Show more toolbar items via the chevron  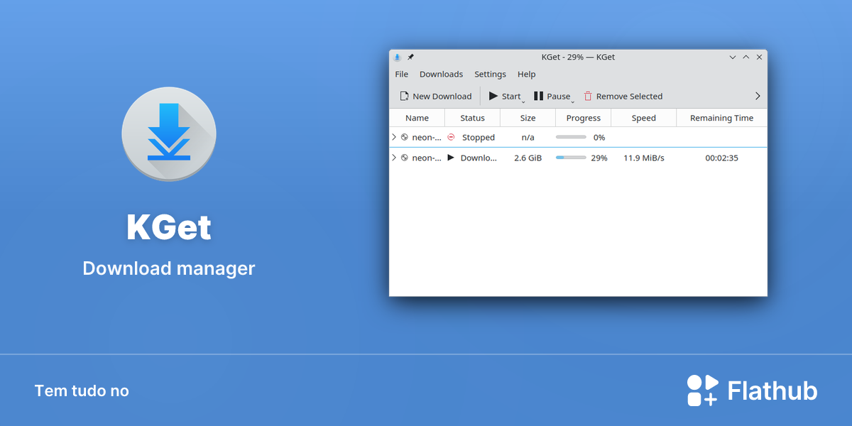758,96
